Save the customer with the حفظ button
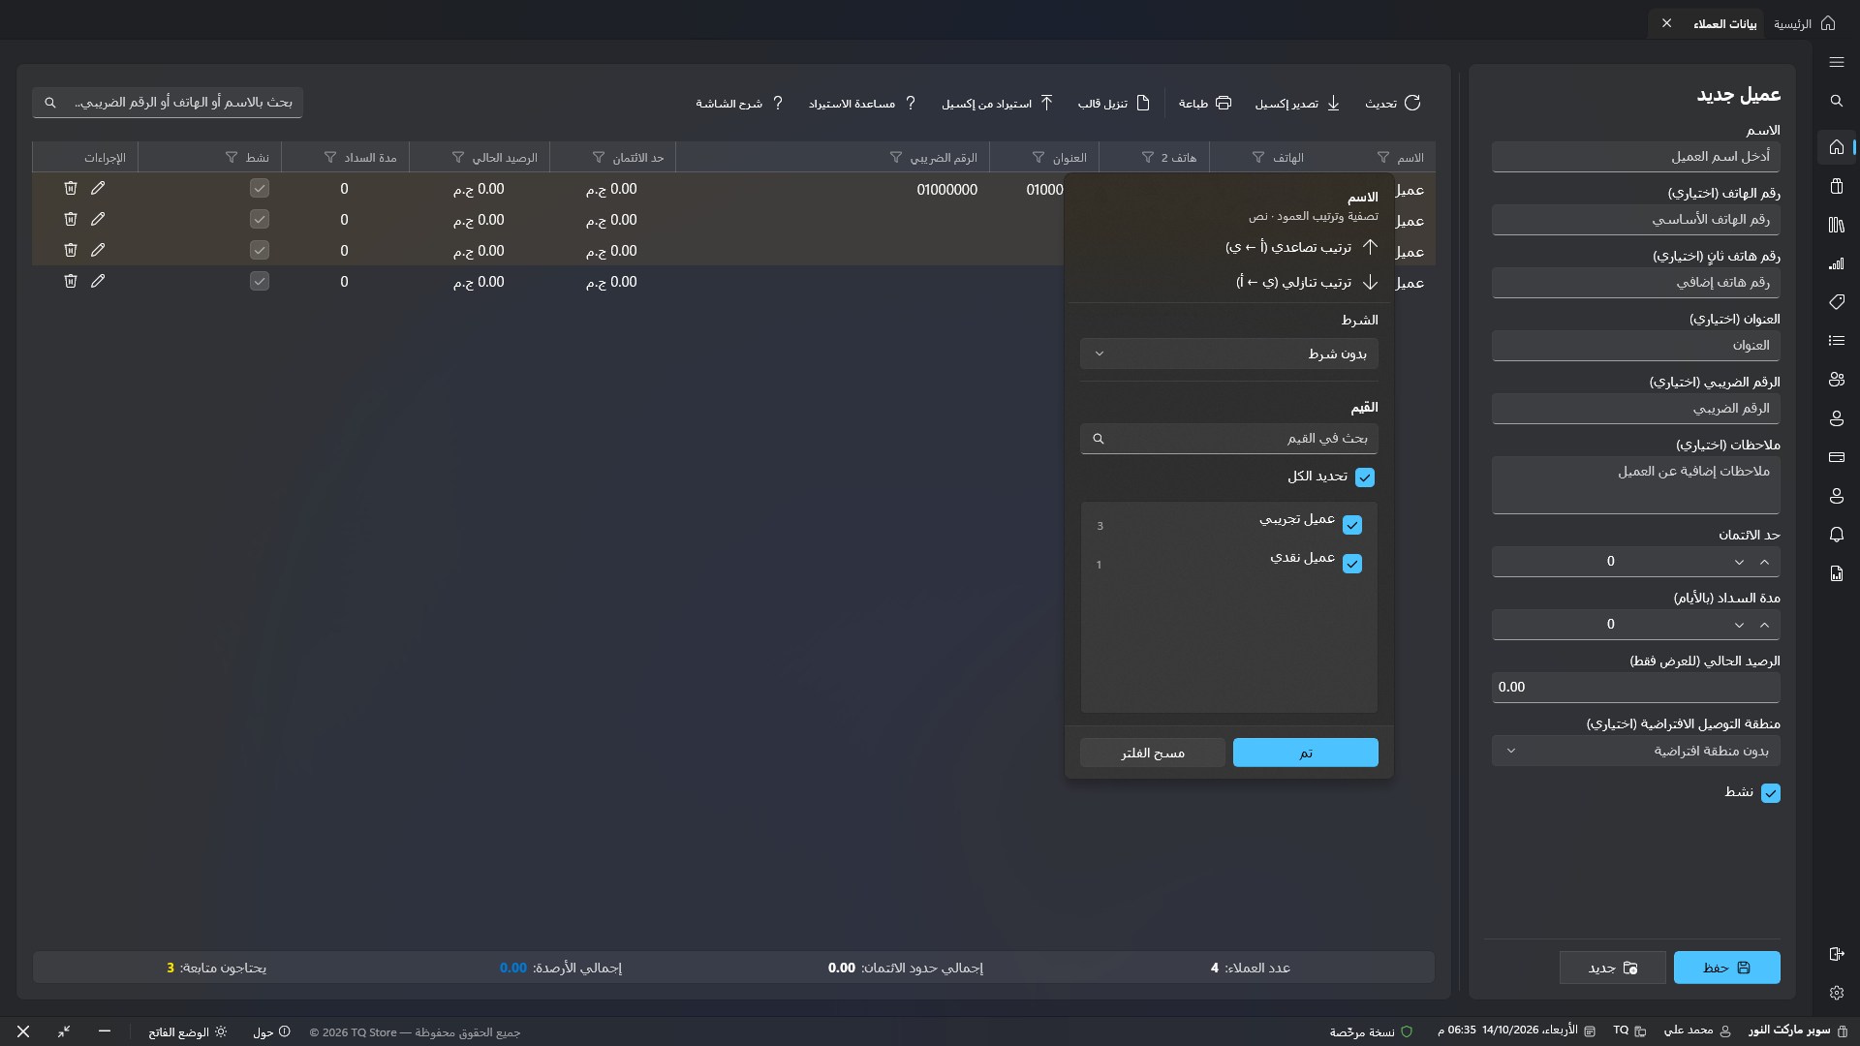 [x=1727, y=968]
